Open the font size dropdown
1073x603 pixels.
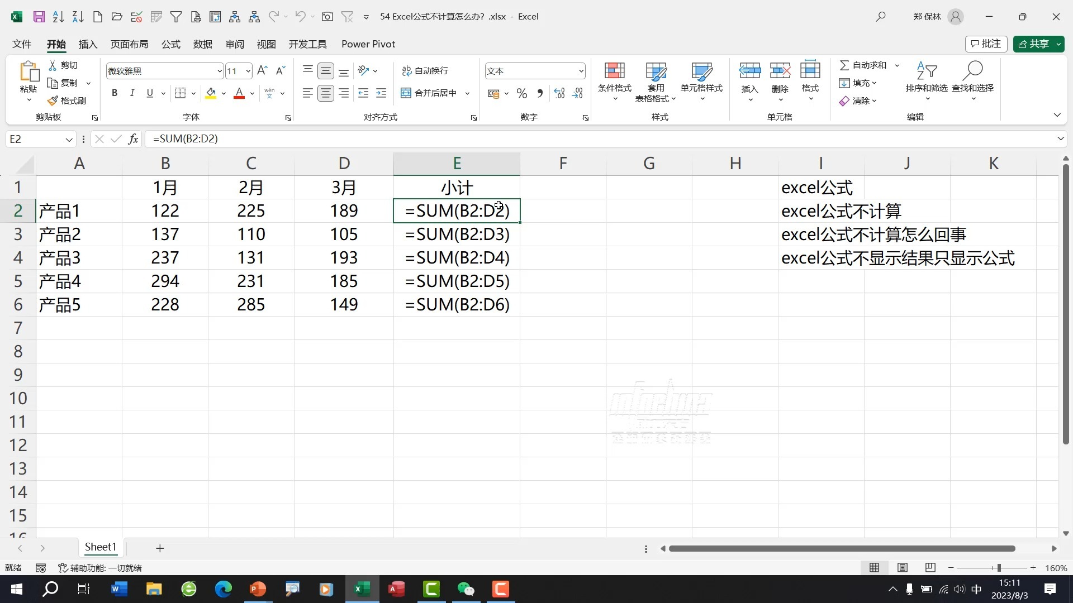pyautogui.click(x=248, y=71)
